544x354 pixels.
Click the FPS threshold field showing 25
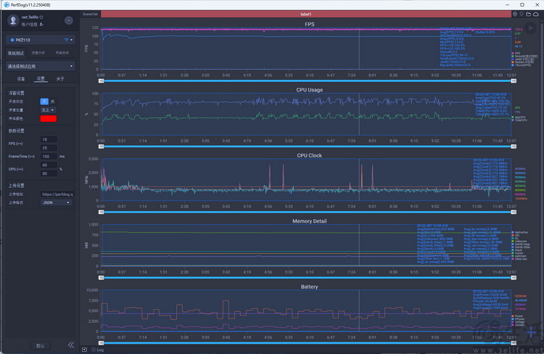49,148
